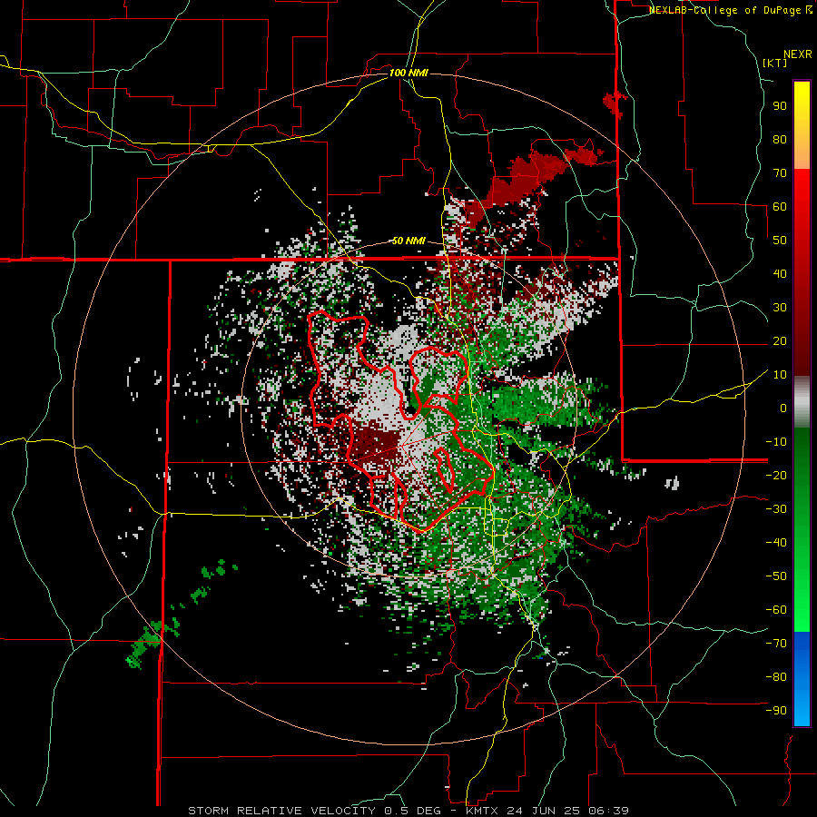Viewport: 817px width, 817px height.
Task: Select the [KT] units label
Action: pyautogui.click(x=775, y=63)
